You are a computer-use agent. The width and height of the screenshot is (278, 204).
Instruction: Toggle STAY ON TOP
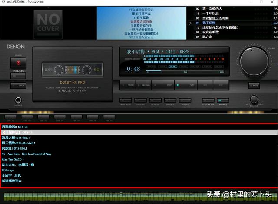(x=208, y=100)
